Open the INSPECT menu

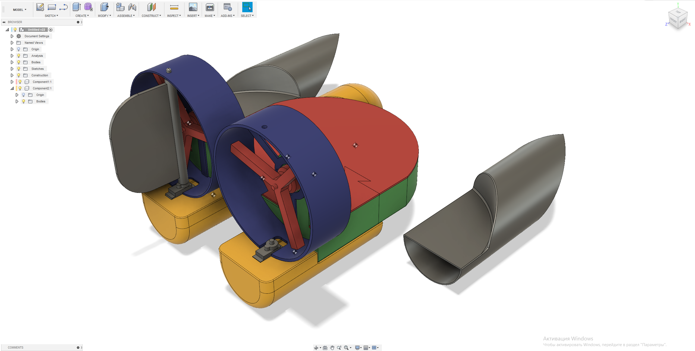tap(174, 16)
